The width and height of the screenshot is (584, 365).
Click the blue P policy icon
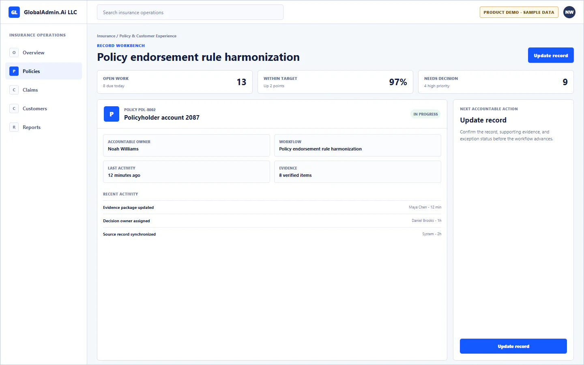pos(112,114)
